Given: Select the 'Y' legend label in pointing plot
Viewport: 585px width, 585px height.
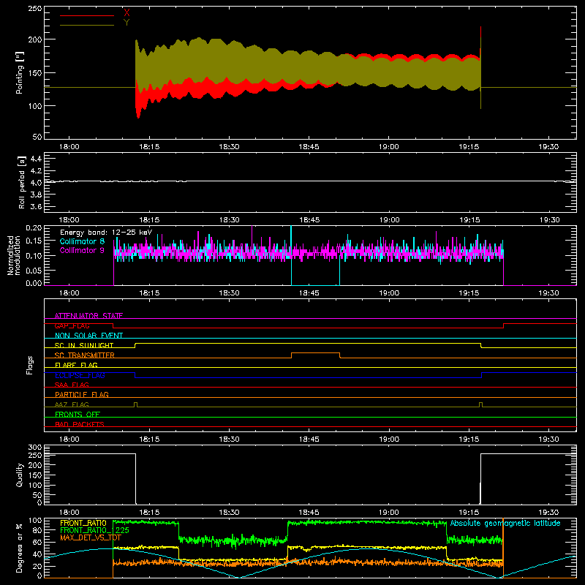Looking at the screenshot, I should pyautogui.click(x=127, y=23).
